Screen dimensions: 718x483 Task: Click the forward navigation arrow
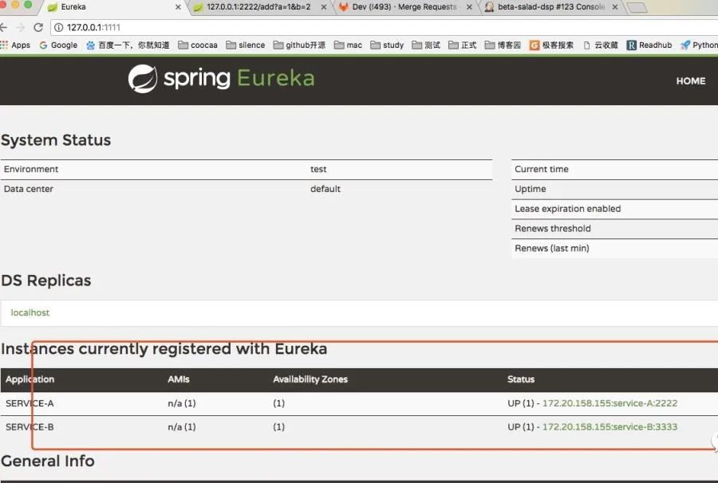click(x=20, y=27)
